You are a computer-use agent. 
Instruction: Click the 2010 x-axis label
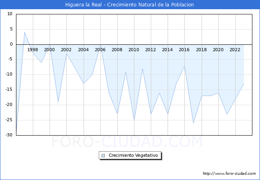pyautogui.click(x=134, y=50)
